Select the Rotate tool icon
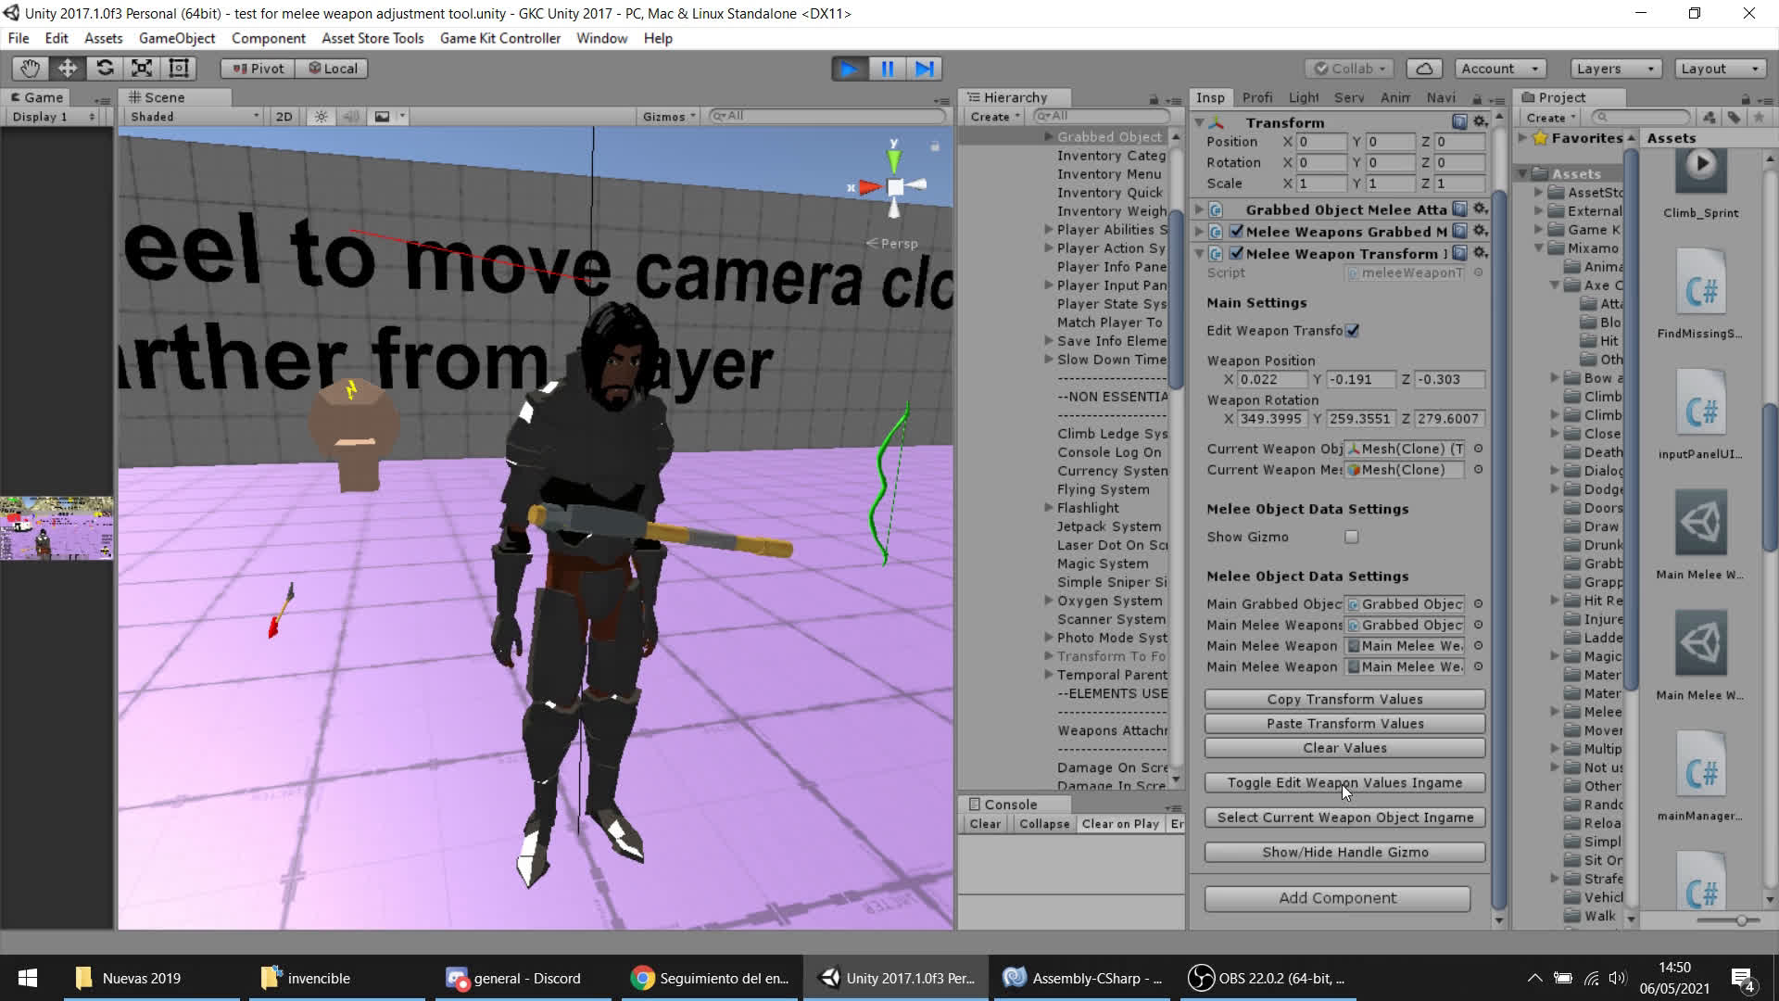The width and height of the screenshot is (1779, 1001). (x=105, y=69)
